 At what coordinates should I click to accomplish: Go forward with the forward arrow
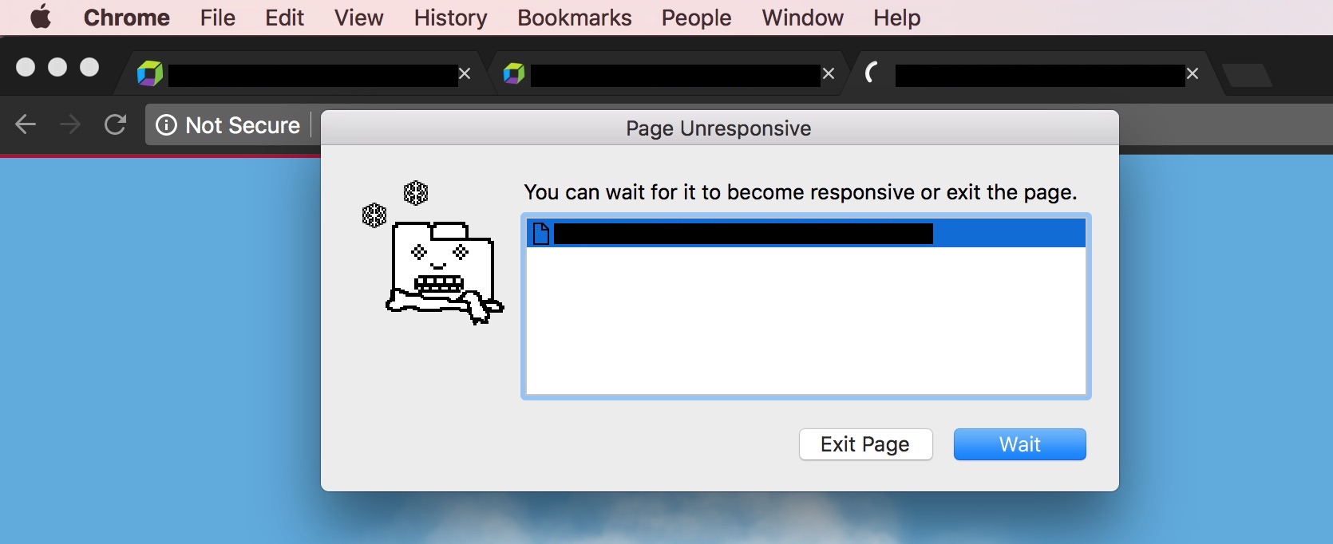(70, 124)
